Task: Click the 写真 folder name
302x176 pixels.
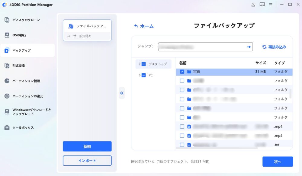Action: pyautogui.click(x=197, y=72)
